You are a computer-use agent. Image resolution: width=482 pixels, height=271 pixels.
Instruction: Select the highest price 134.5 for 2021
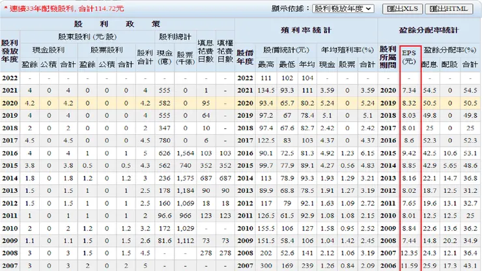tap(266, 91)
